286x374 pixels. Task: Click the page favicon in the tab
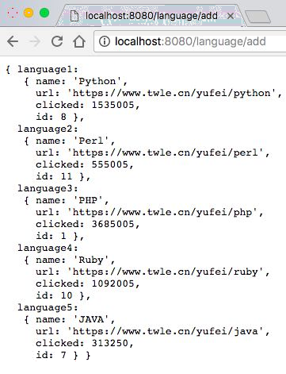(x=74, y=16)
